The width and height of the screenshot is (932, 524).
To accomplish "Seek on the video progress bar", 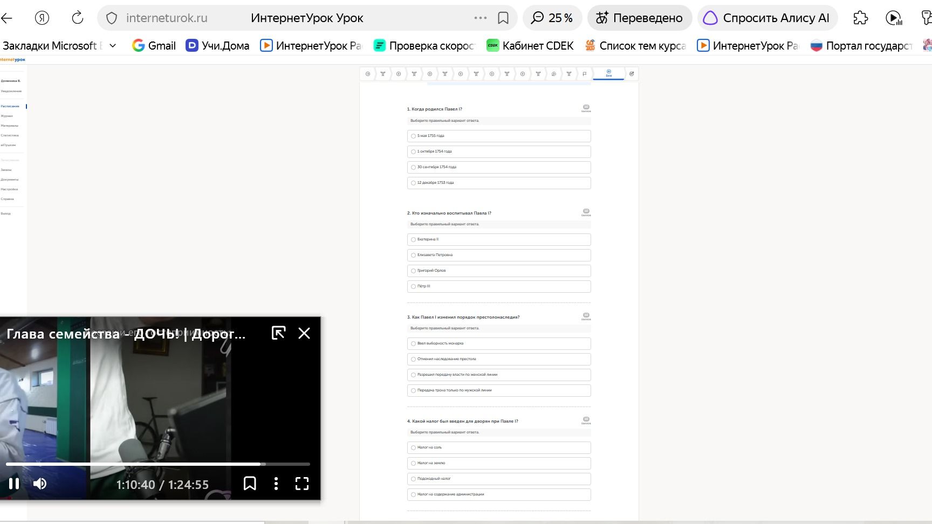I will pos(158,464).
